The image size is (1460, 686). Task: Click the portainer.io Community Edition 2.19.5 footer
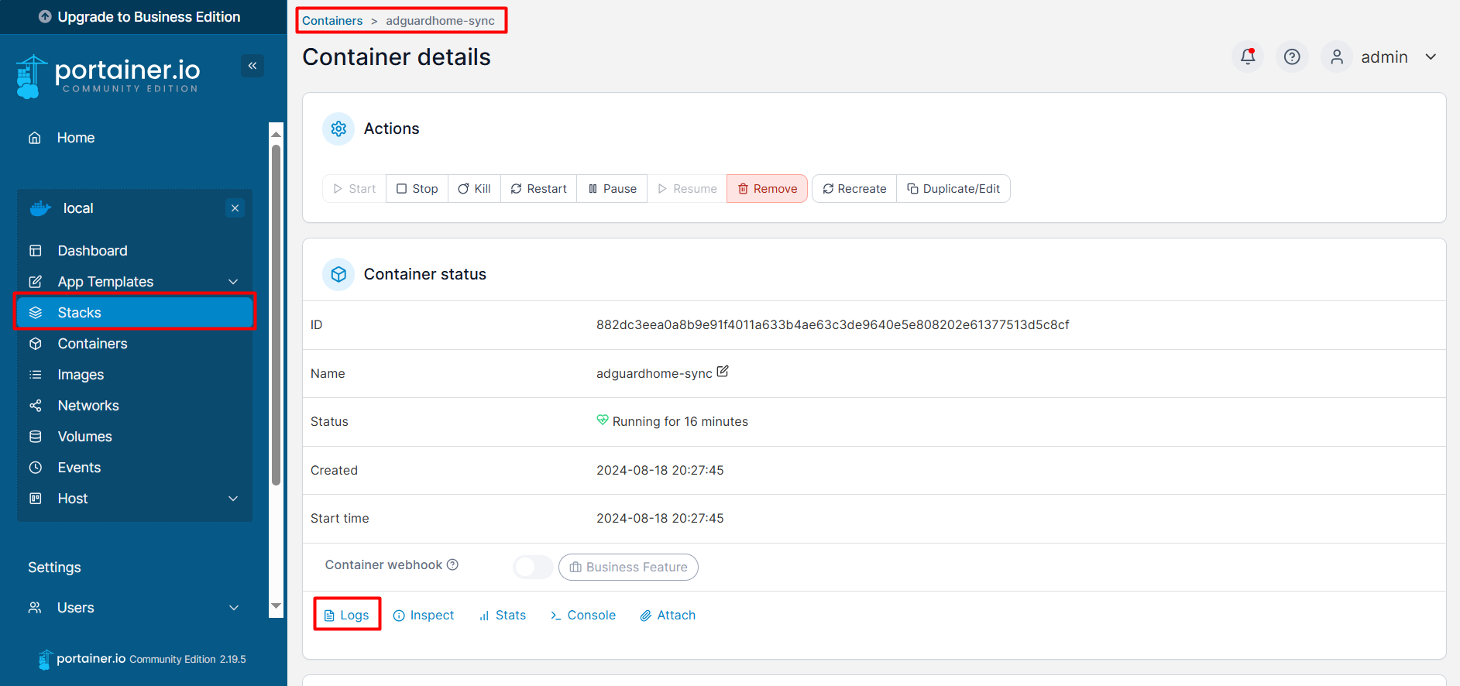(142, 659)
